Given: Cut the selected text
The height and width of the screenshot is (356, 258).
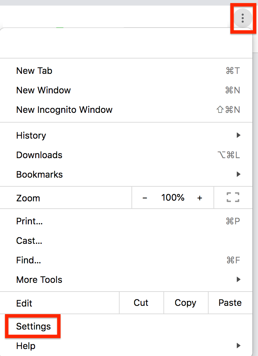Looking at the screenshot, I should (141, 303).
